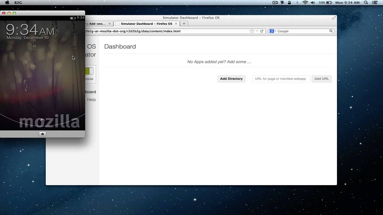The height and width of the screenshot is (215, 383).
Task: Close the Simulator Dashboard tab
Action: coord(176,24)
